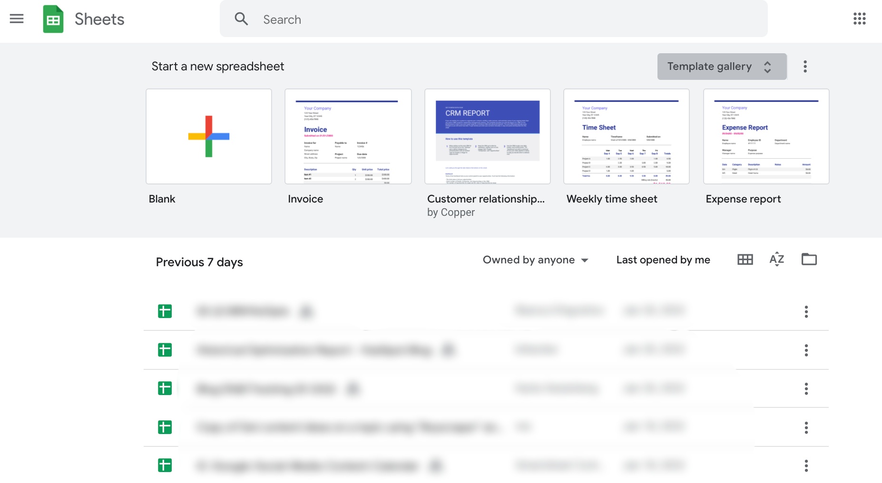Screen dimensions: 882x483
Task: Click inside the Search field
Action: point(428,19)
